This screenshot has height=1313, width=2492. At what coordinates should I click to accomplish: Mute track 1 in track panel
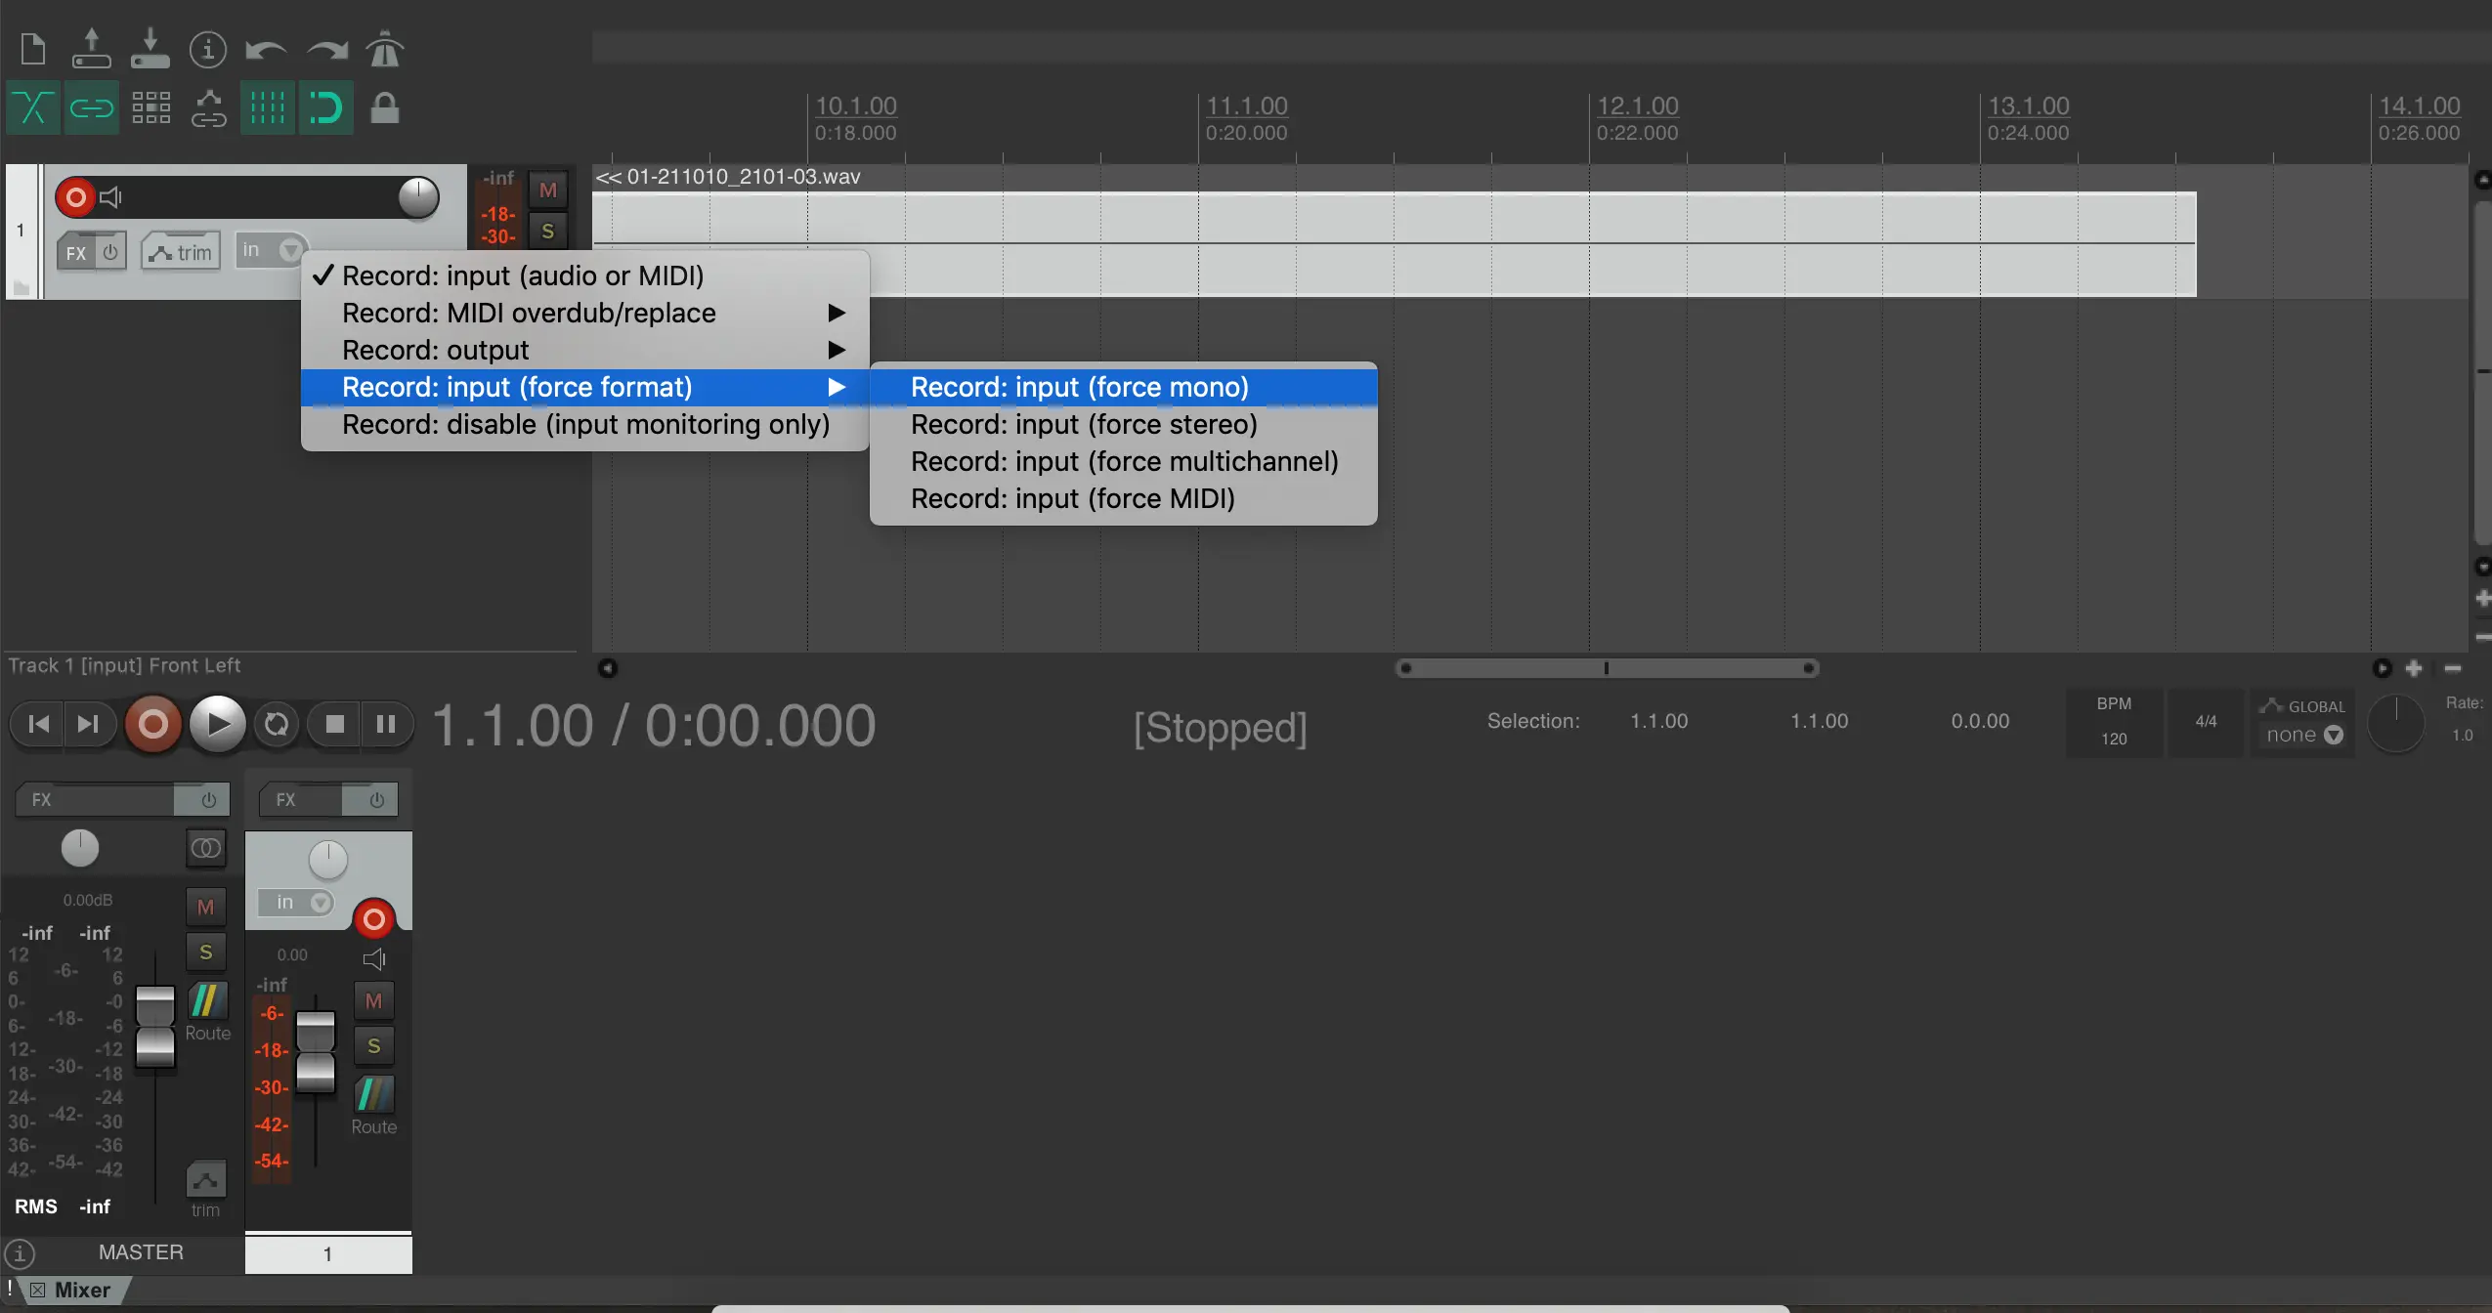[547, 191]
